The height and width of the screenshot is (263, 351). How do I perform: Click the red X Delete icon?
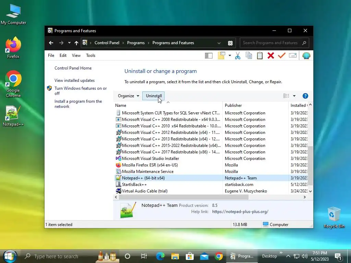[x=271, y=55]
